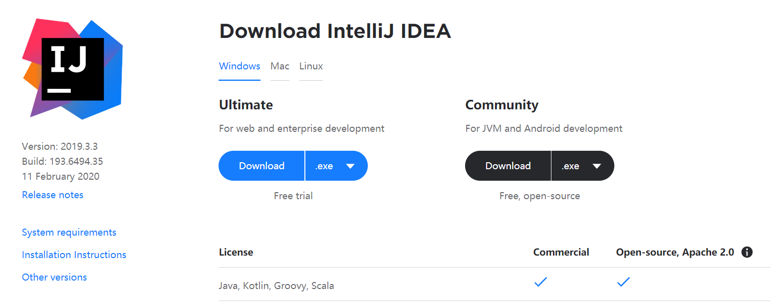The image size is (770, 306).
Task: Click the Download IntelliJ IDEA heading
Action: click(335, 30)
